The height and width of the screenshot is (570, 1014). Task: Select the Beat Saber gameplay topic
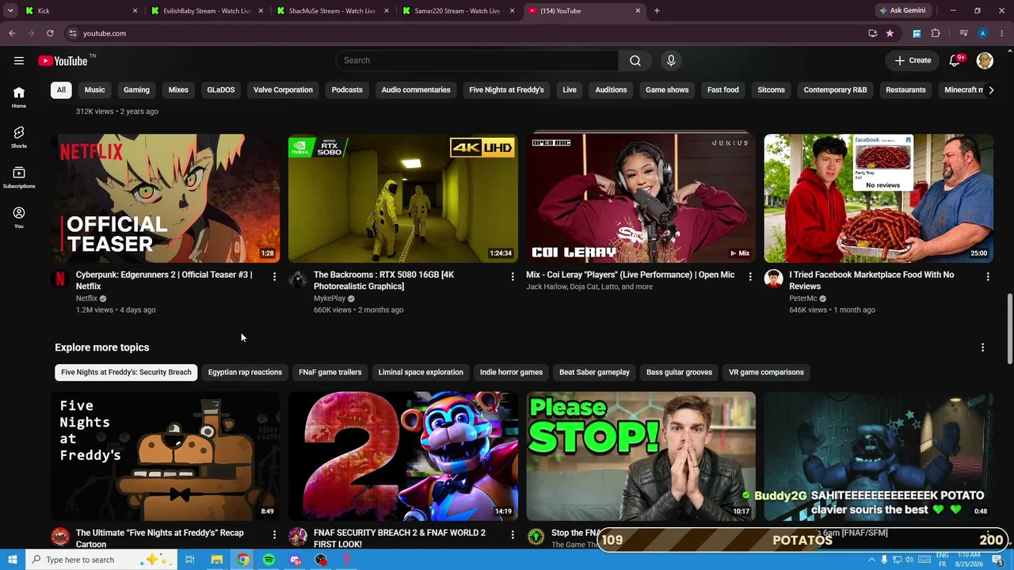pos(594,372)
